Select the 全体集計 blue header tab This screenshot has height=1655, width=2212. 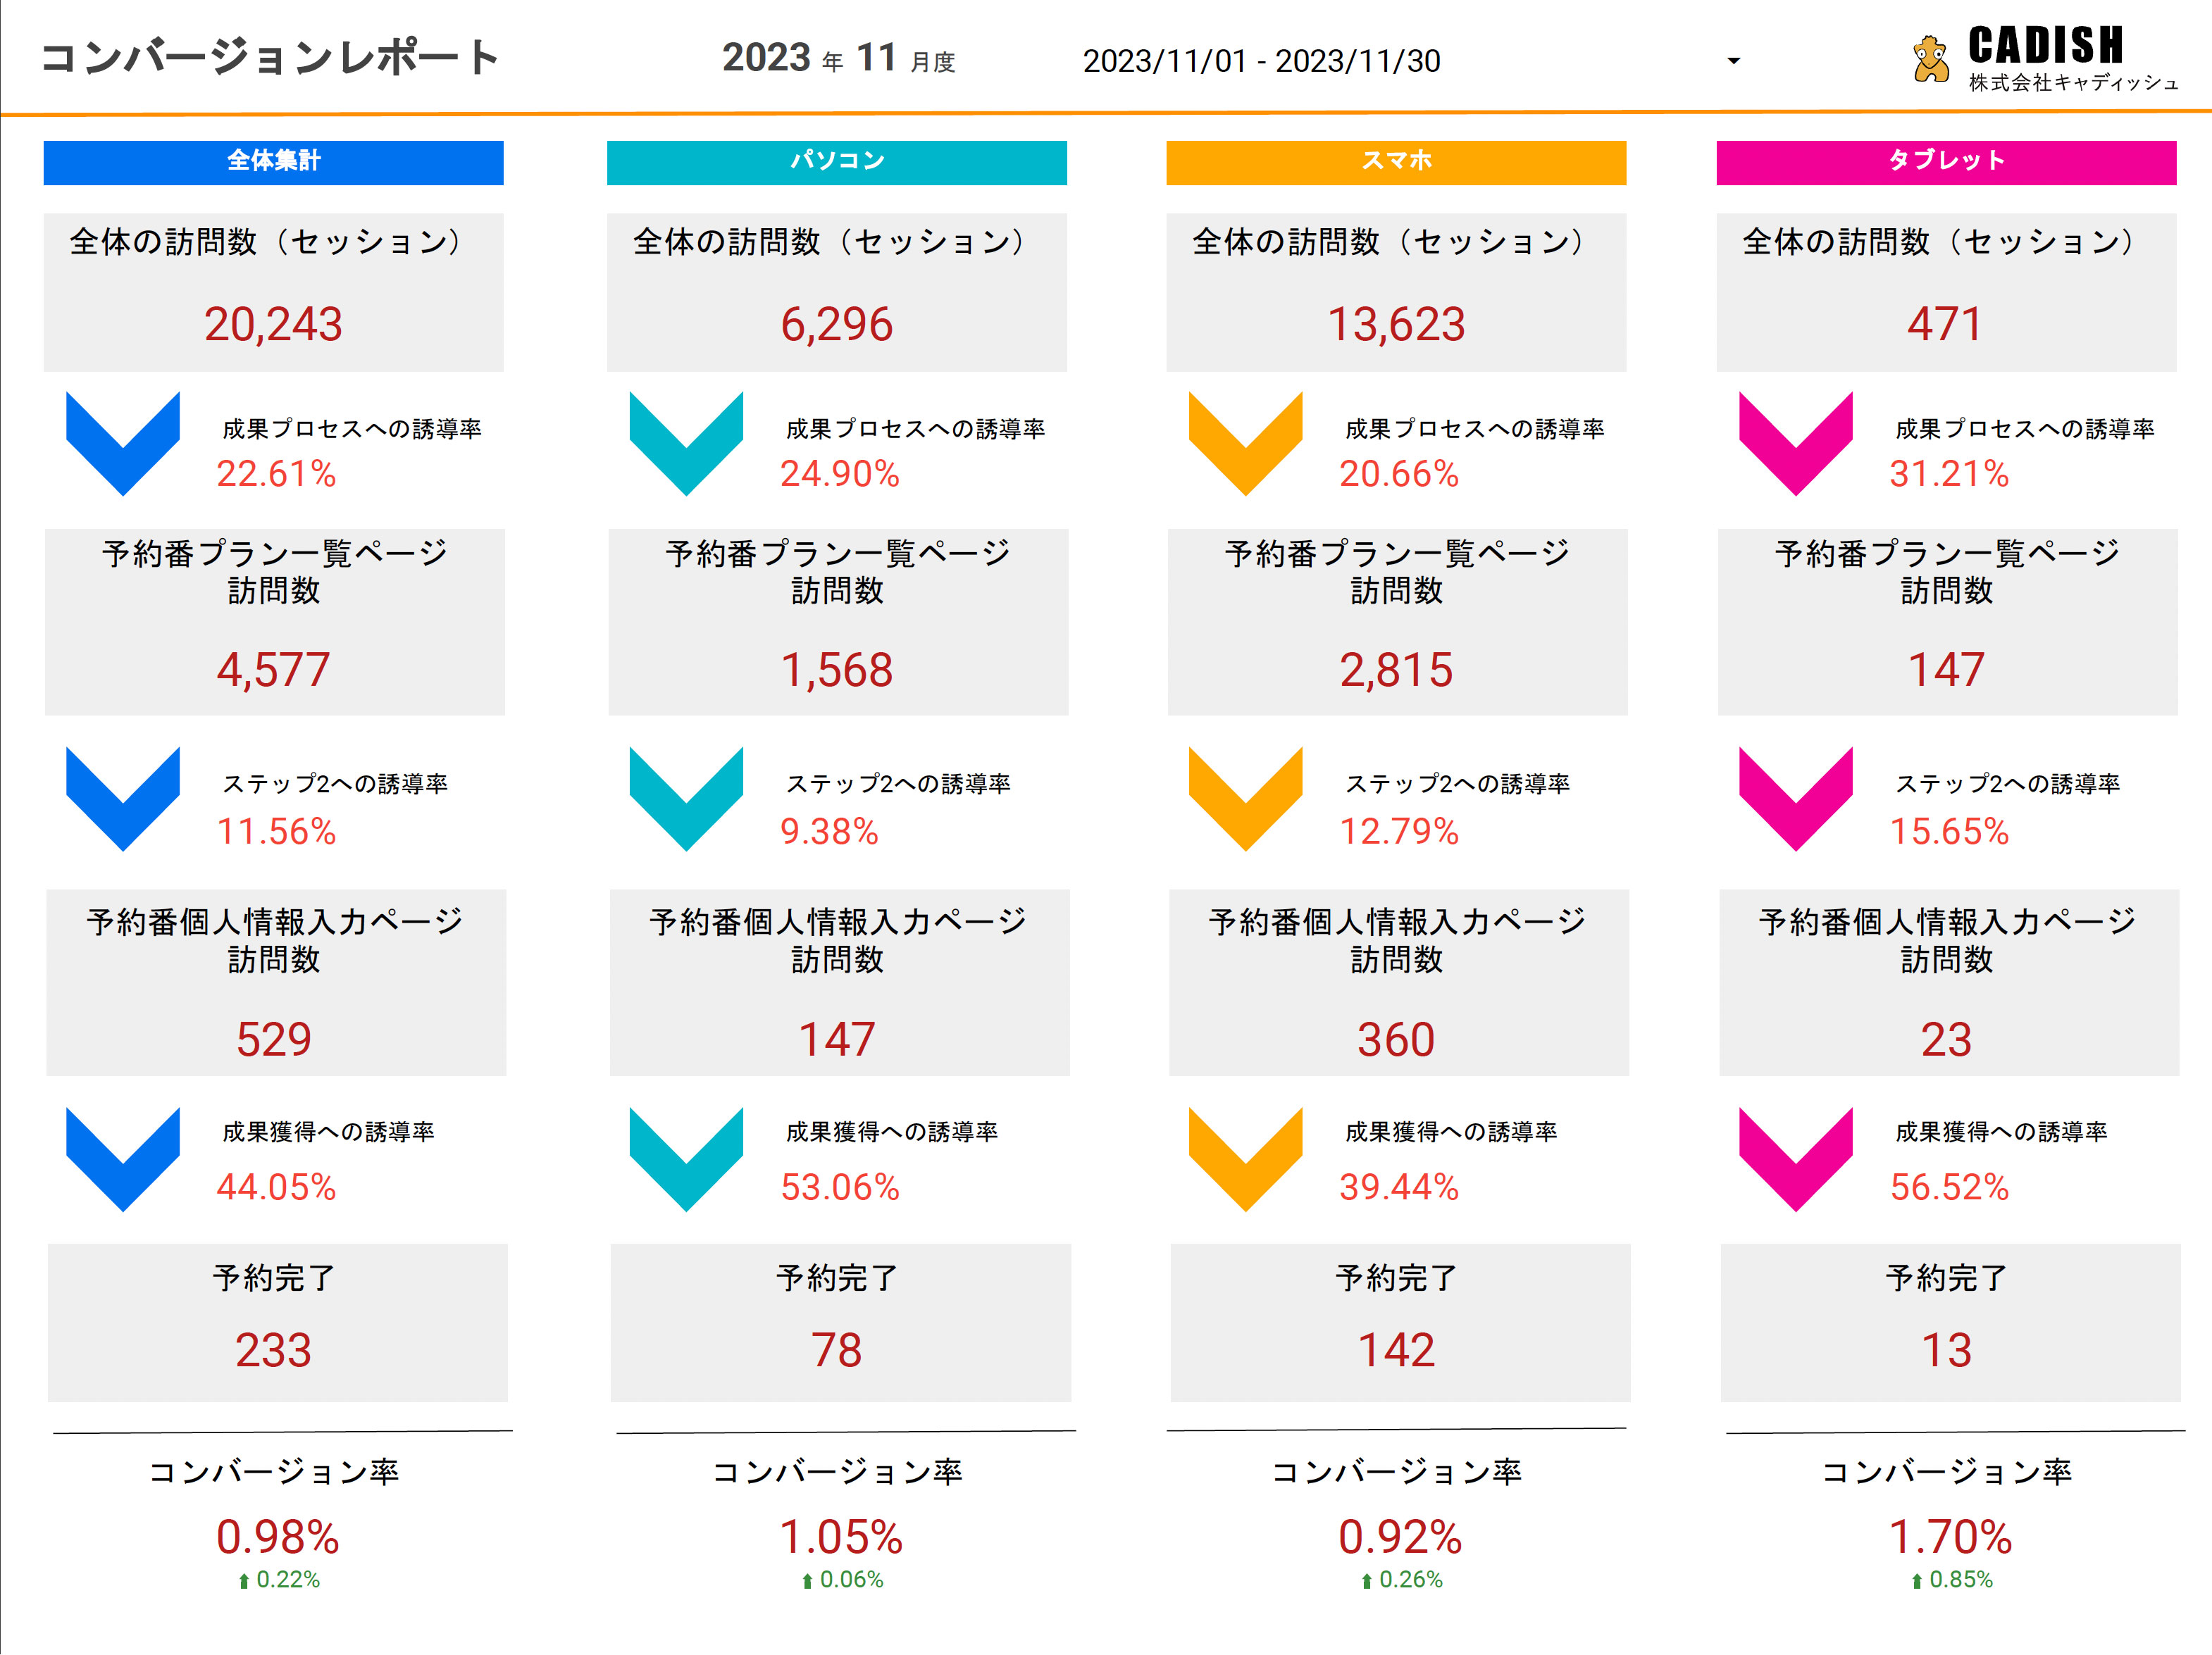point(273,162)
